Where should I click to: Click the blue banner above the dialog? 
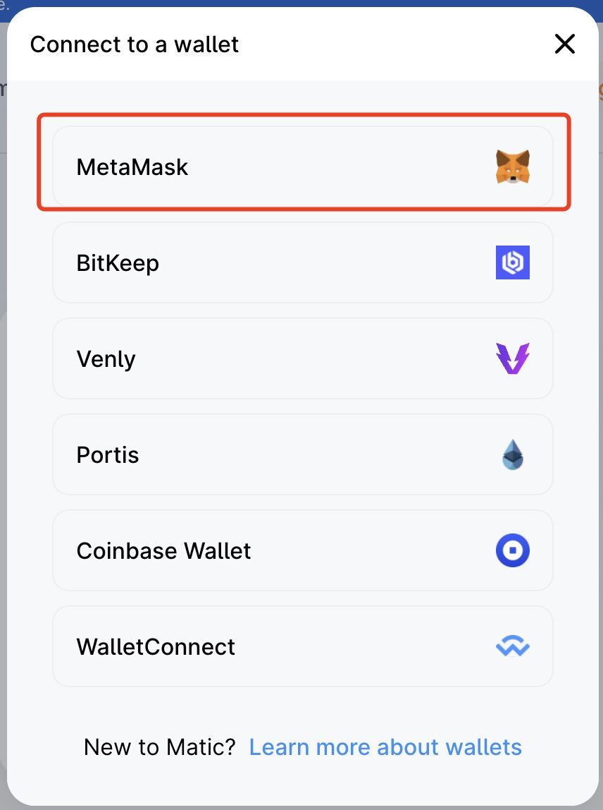301,4
